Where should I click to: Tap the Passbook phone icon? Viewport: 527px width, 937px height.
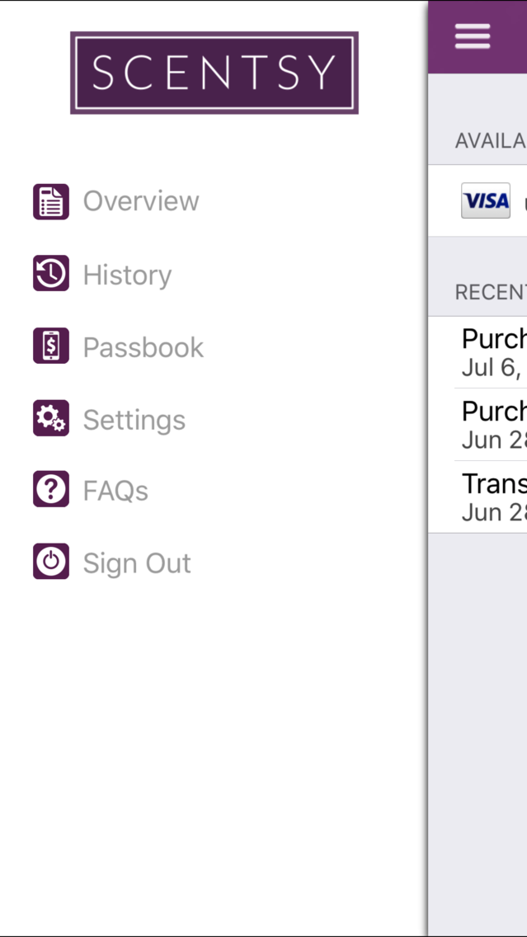click(51, 346)
